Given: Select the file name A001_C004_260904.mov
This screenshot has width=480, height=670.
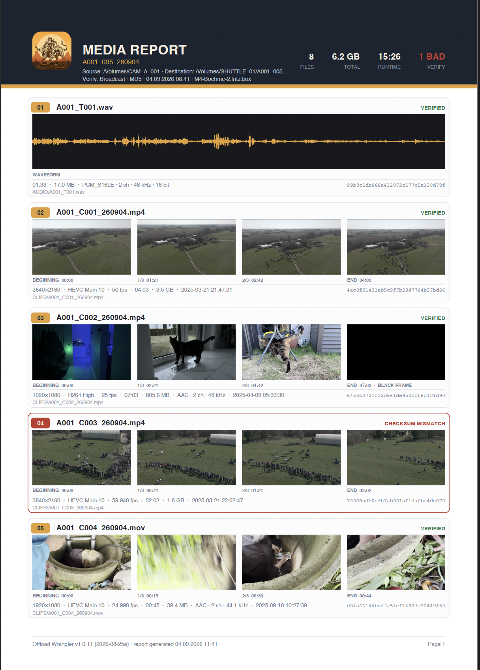Looking at the screenshot, I should pos(101,528).
